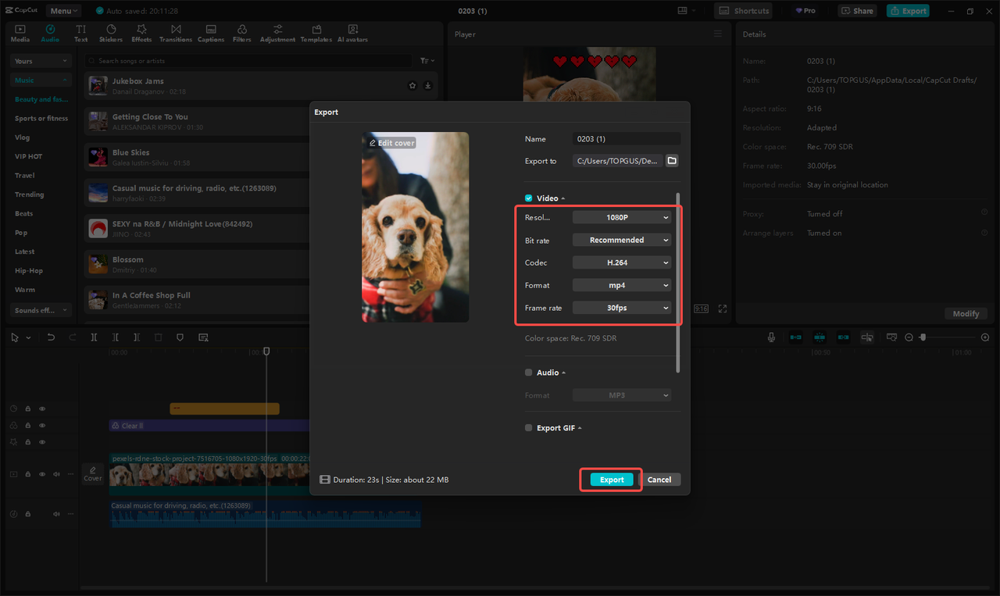Open the Stickers panel

point(111,32)
